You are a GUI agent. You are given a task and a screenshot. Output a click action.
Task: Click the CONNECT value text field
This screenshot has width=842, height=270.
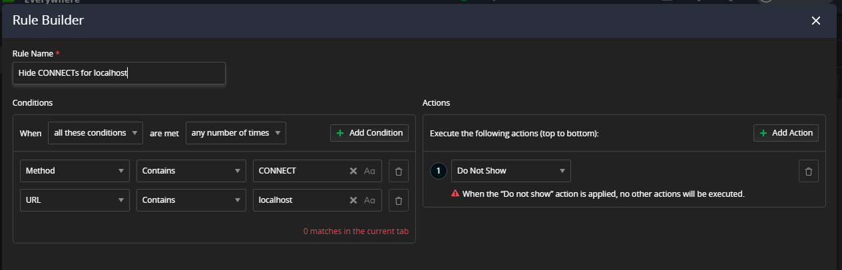tap(300, 171)
